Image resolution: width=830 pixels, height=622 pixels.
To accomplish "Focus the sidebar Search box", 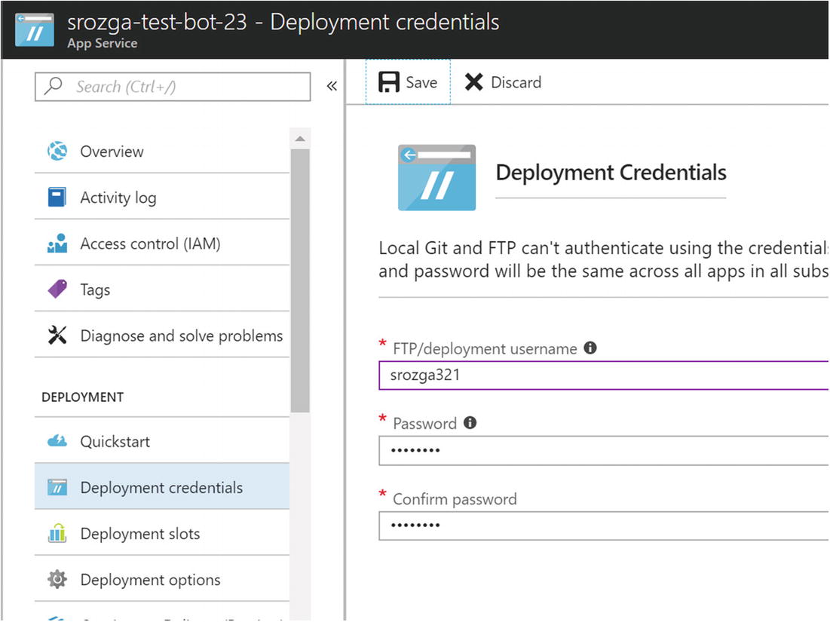I will click(173, 87).
